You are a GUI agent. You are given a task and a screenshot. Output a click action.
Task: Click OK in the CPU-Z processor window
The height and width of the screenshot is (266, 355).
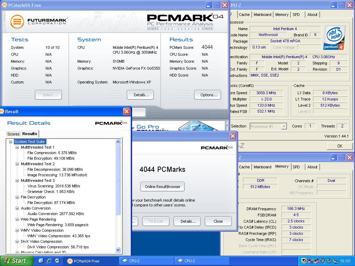click(340, 146)
